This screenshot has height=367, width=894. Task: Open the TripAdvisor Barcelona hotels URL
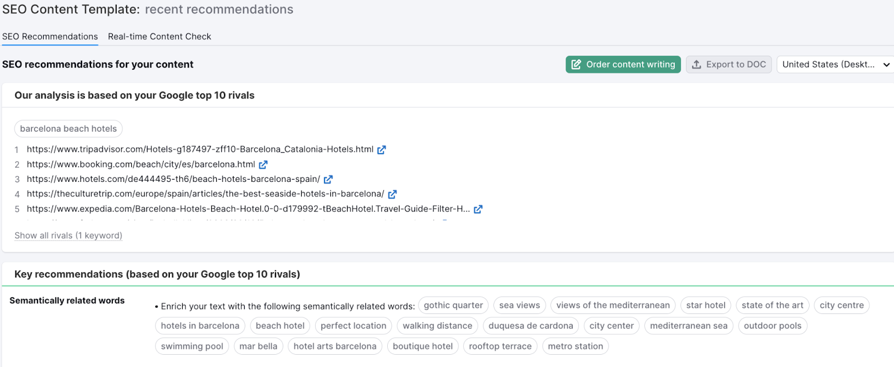click(x=199, y=149)
